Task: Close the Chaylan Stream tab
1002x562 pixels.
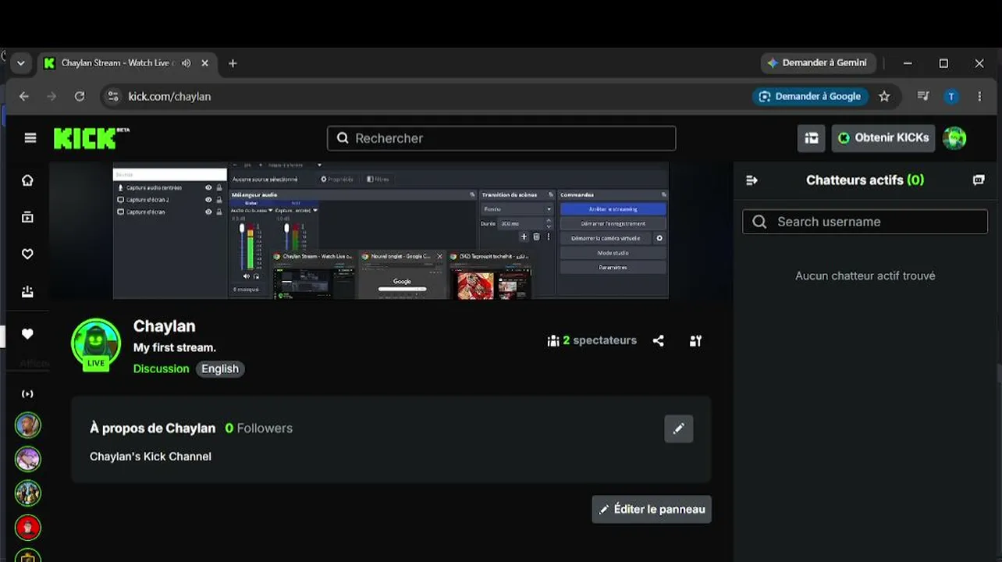Action: (x=205, y=63)
